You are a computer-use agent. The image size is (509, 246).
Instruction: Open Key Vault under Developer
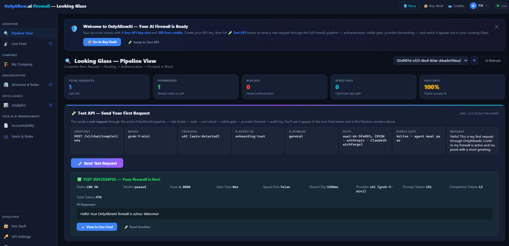29,226
